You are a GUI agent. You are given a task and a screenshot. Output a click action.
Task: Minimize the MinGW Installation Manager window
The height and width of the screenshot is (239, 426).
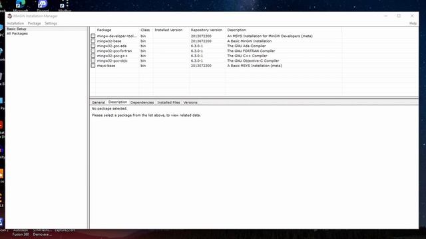click(x=385, y=16)
